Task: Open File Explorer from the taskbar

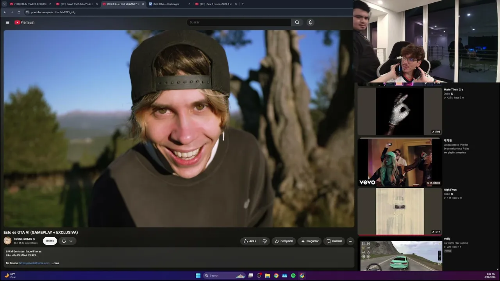Action: 268,276
